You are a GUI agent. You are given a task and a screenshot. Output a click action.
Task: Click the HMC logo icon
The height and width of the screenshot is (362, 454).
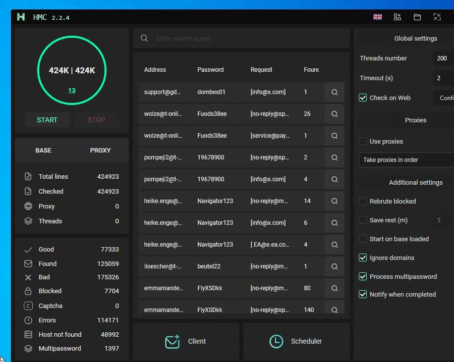pos(21,17)
